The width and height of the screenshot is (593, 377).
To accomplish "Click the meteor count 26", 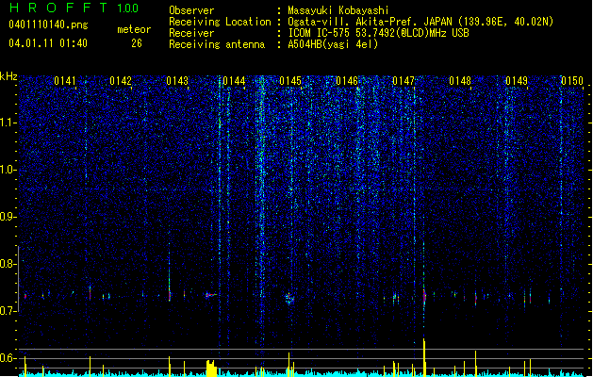I will tap(137, 43).
